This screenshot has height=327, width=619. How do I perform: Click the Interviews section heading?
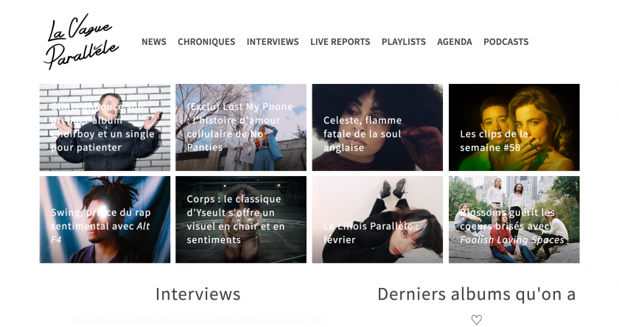click(197, 295)
